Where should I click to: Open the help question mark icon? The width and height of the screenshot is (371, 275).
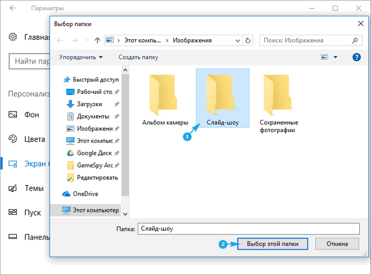(x=356, y=57)
